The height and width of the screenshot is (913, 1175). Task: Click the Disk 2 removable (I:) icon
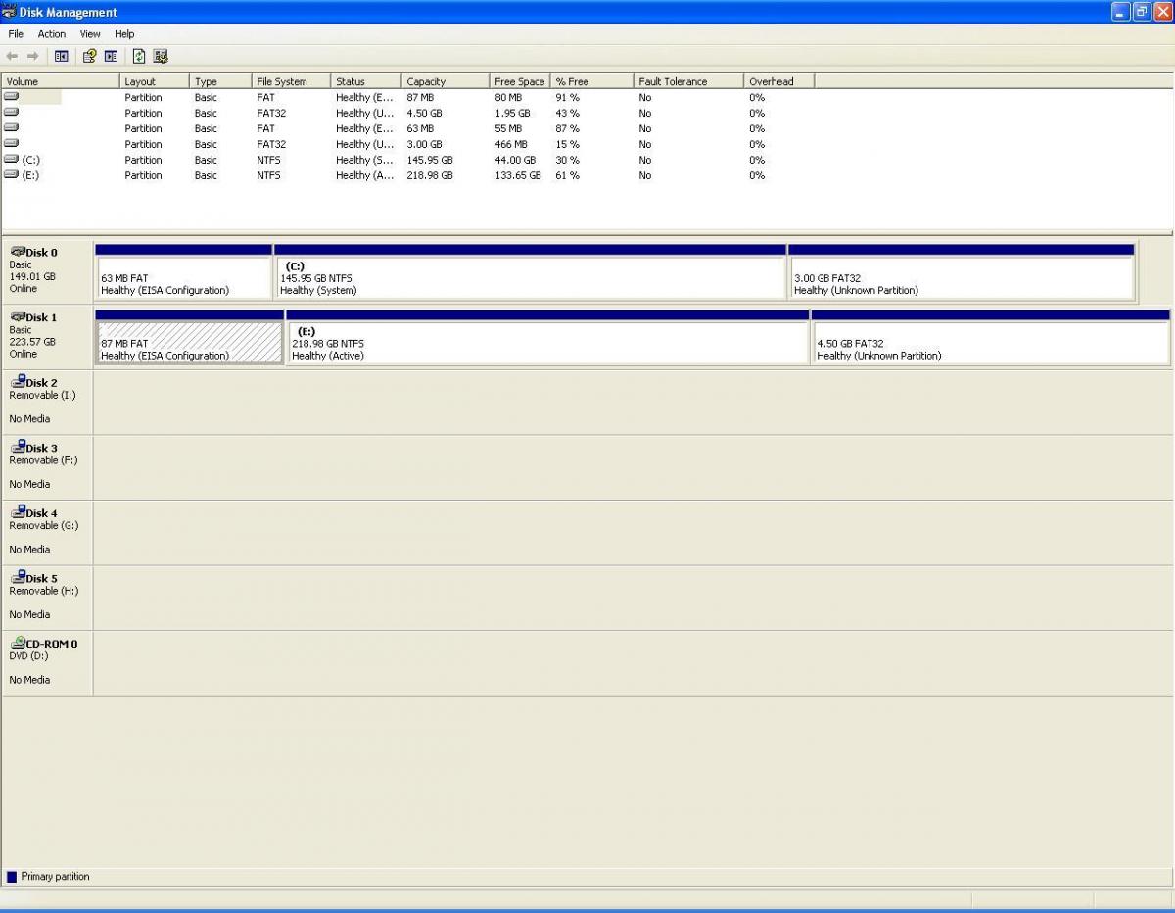point(18,382)
